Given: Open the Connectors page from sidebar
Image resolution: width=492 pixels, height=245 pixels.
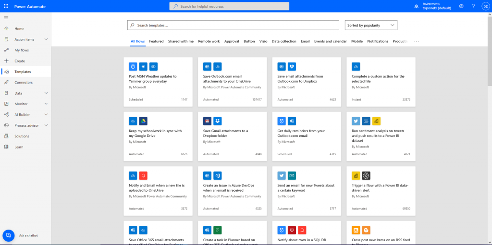Looking at the screenshot, I should tap(24, 83).
